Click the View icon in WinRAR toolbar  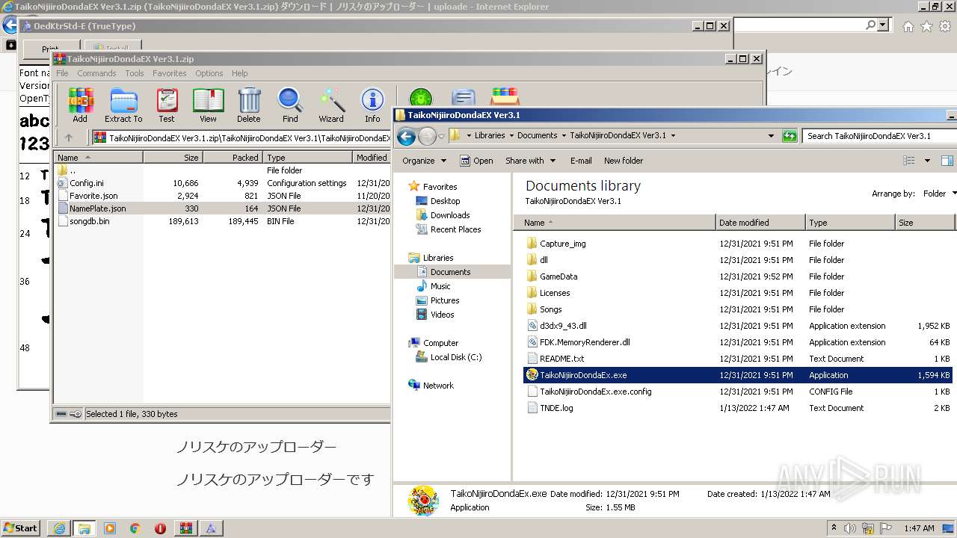(208, 105)
